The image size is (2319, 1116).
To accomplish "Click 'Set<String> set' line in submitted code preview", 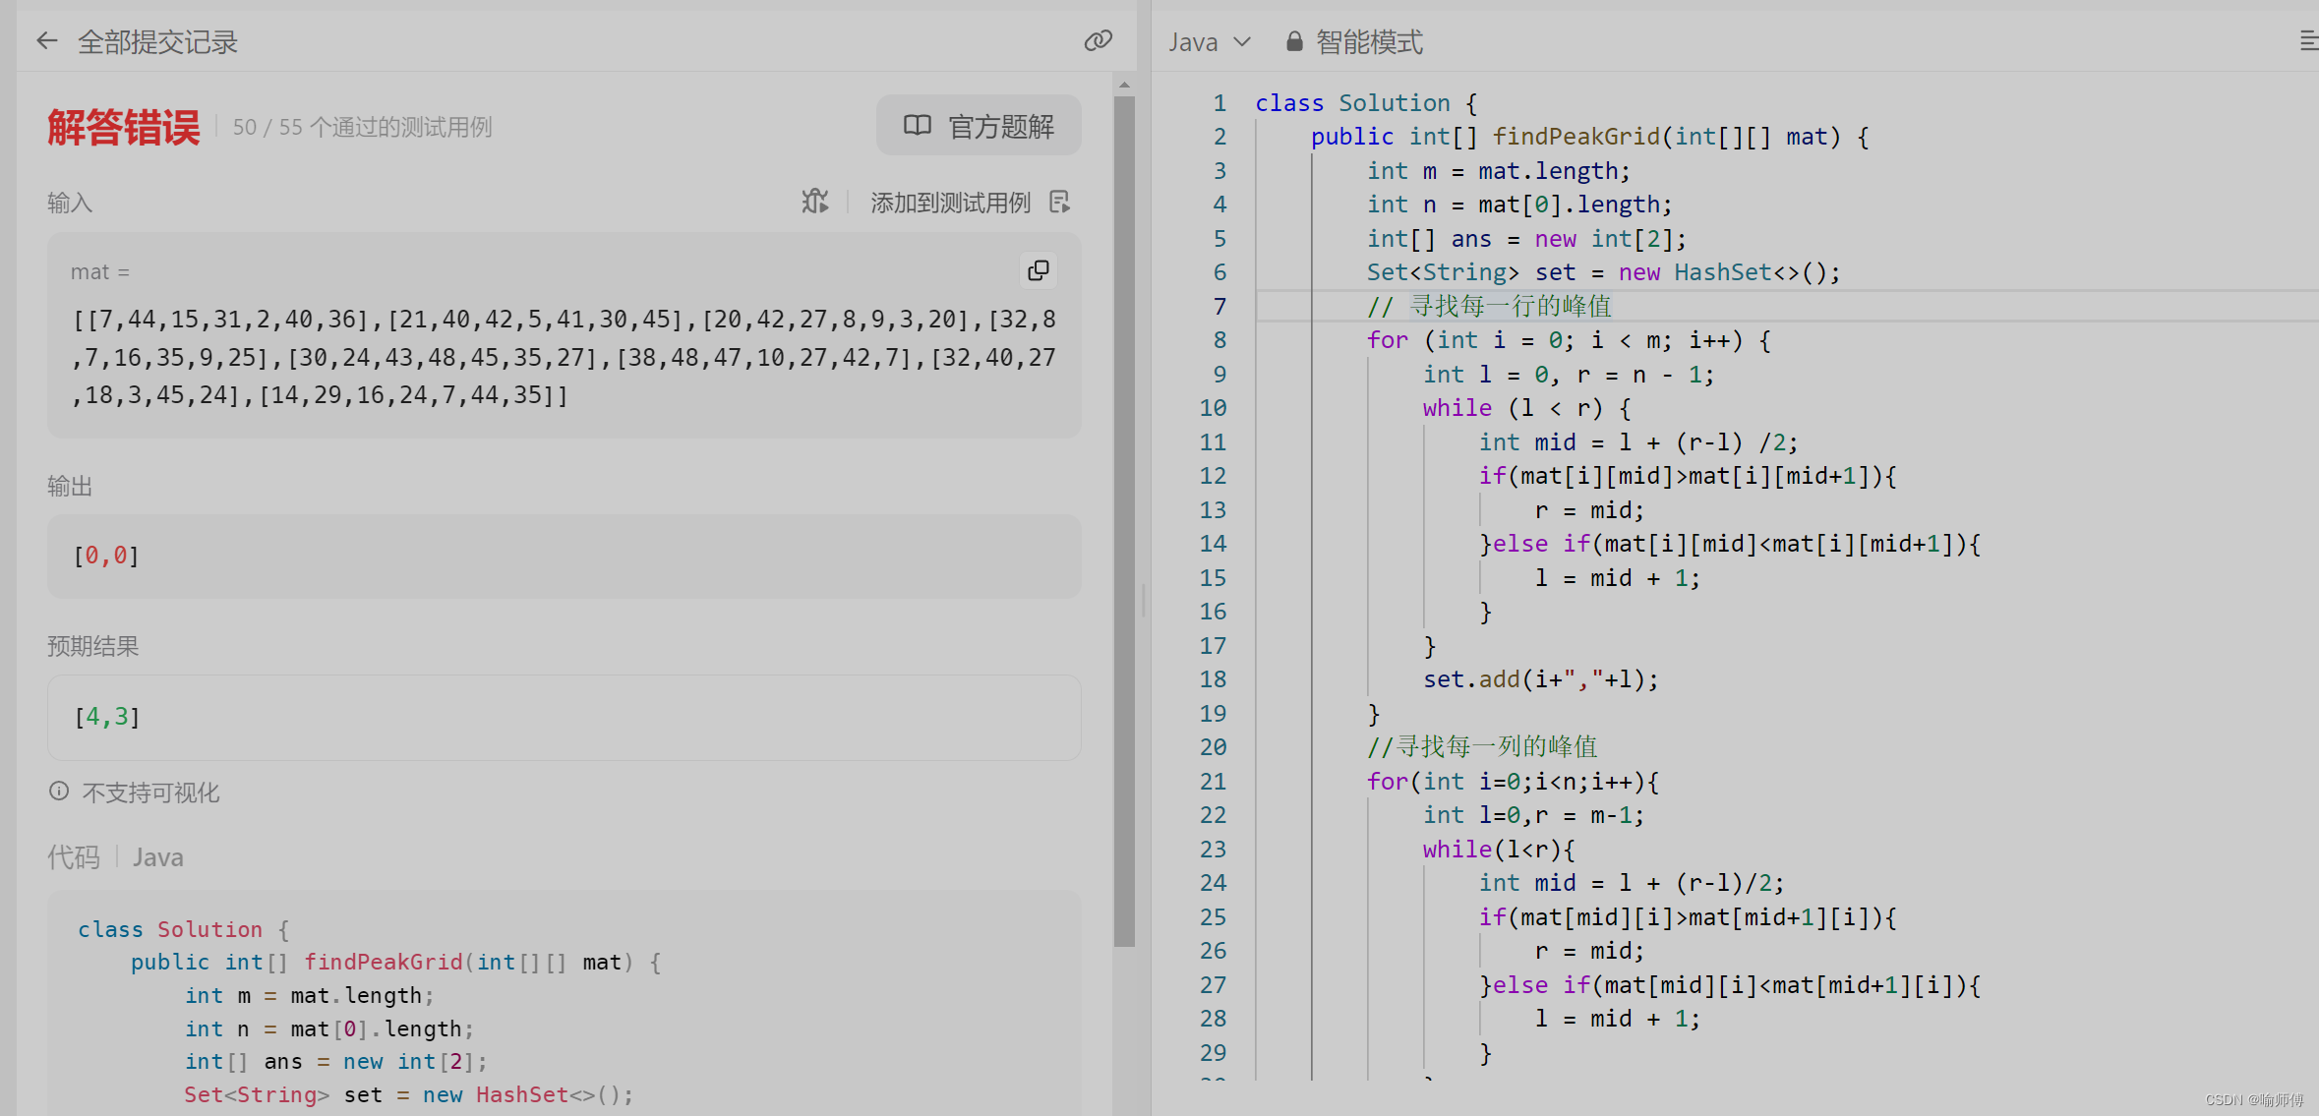I will pos(409,1094).
